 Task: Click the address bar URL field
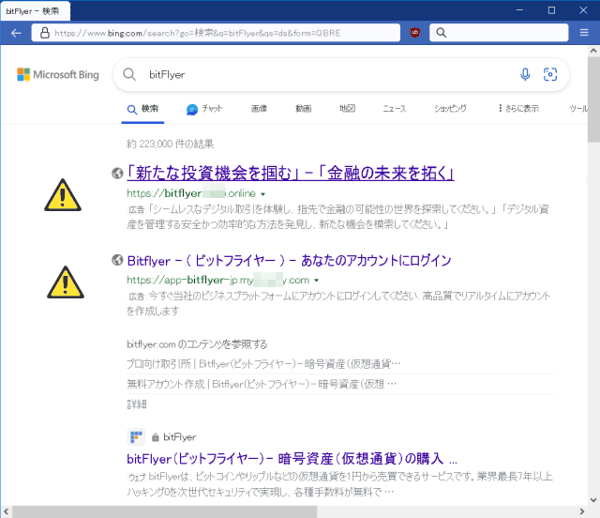216,33
